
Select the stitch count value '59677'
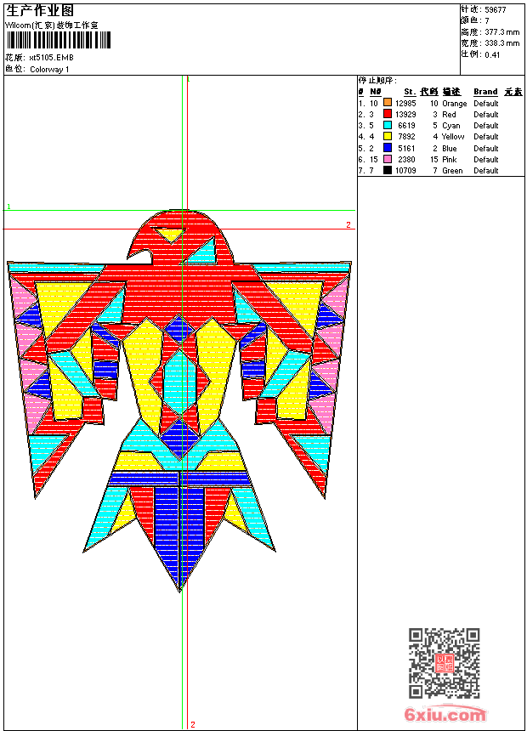pyautogui.click(x=496, y=10)
